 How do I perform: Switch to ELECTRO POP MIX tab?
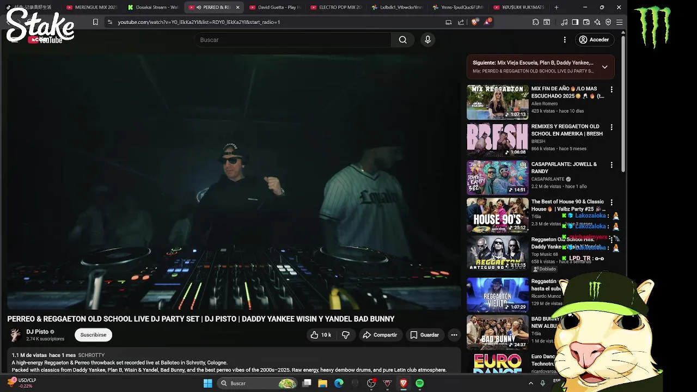(x=335, y=7)
